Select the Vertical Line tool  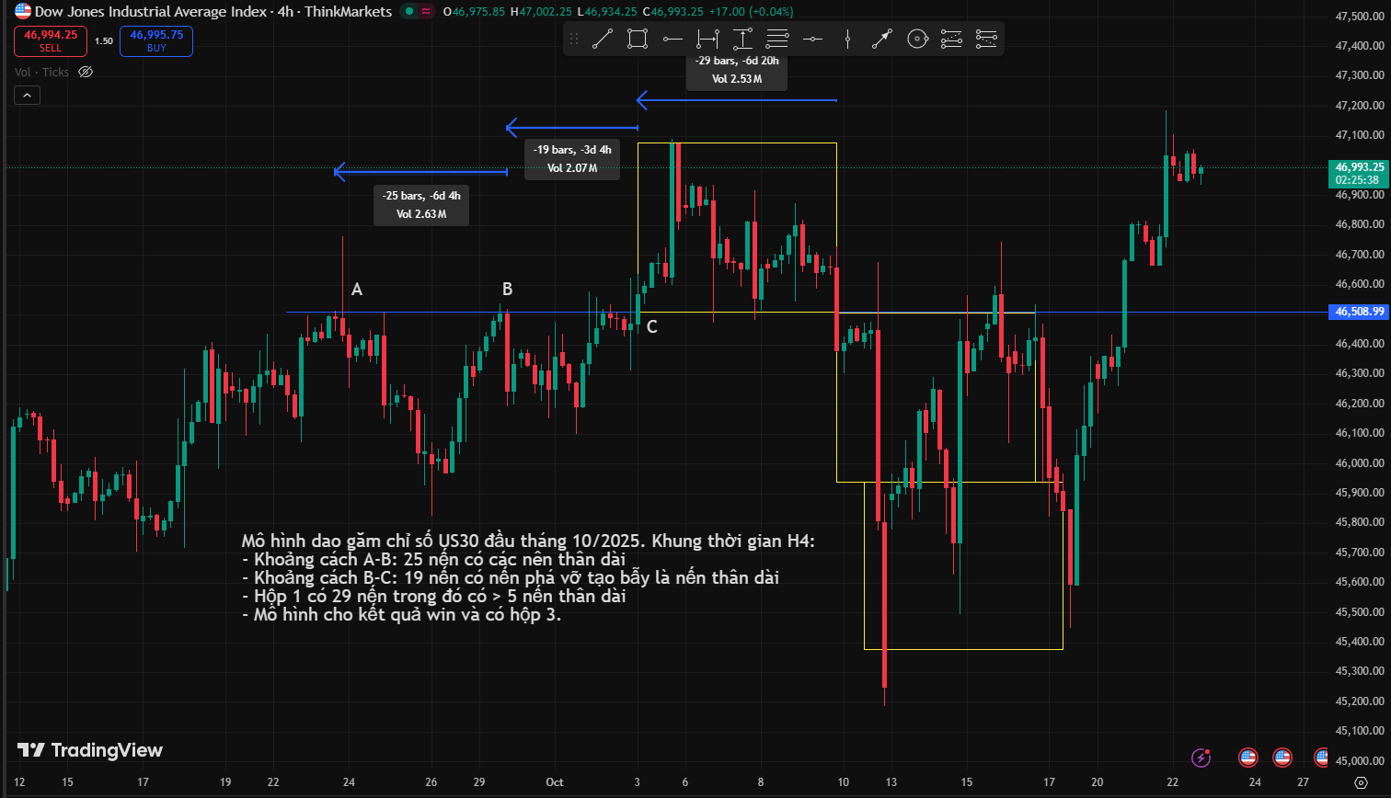(x=847, y=39)
